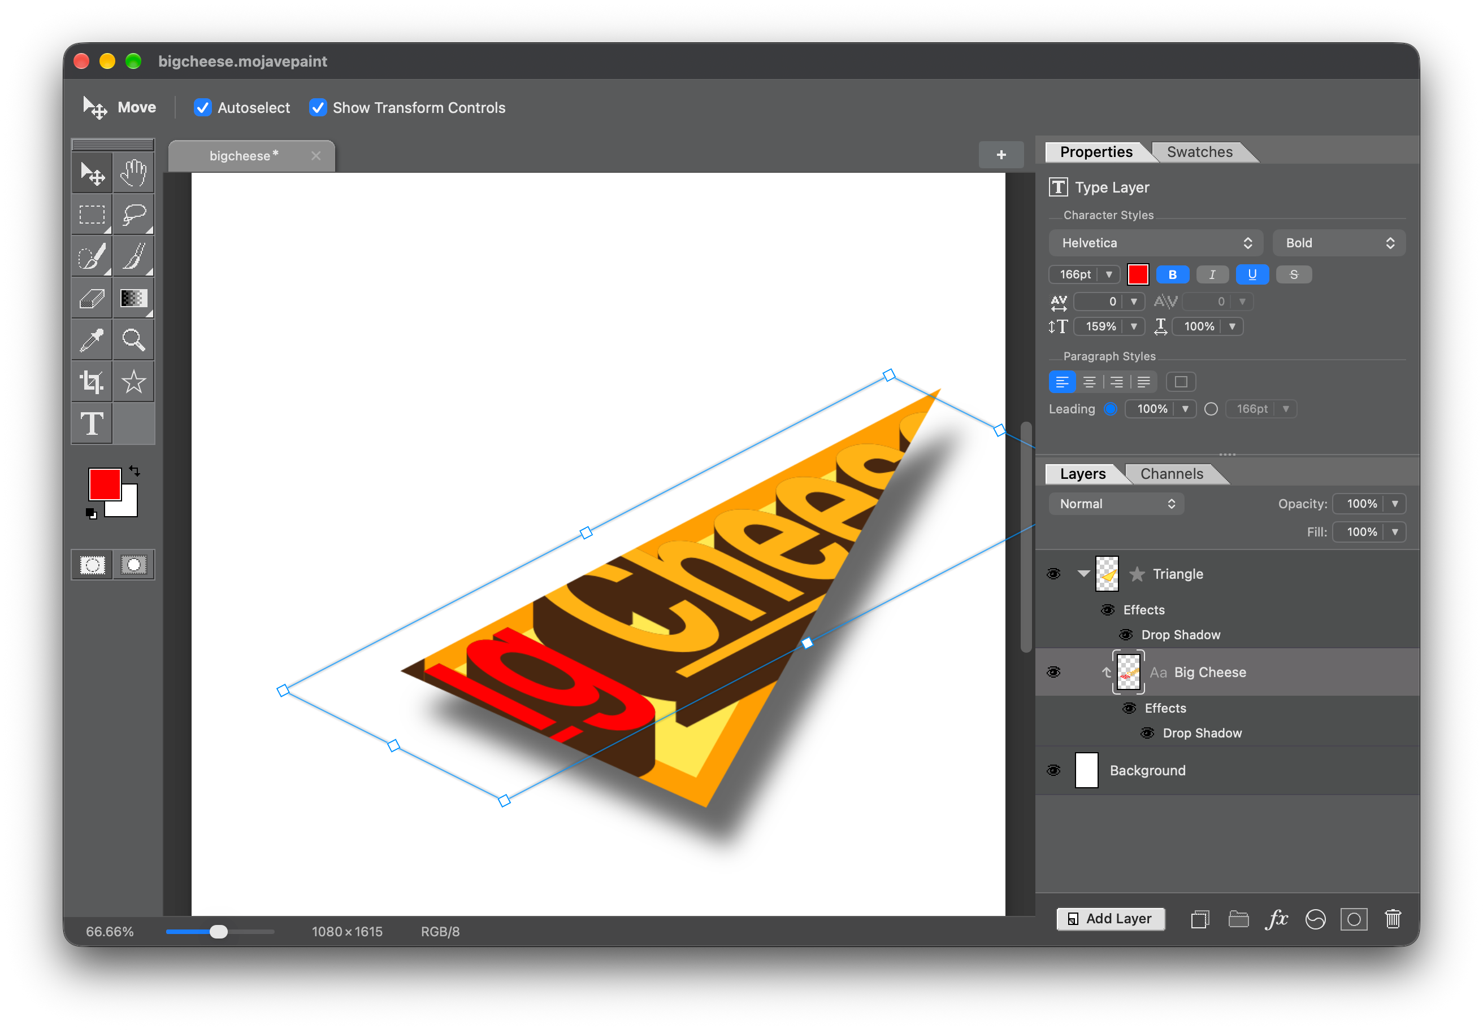Switch to the Swatches tab

(1199, 152)
